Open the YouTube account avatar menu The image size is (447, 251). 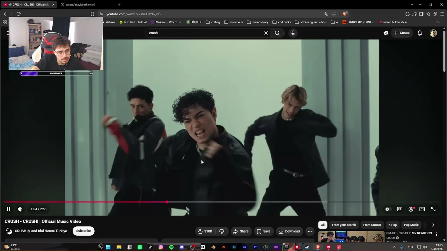433,33
